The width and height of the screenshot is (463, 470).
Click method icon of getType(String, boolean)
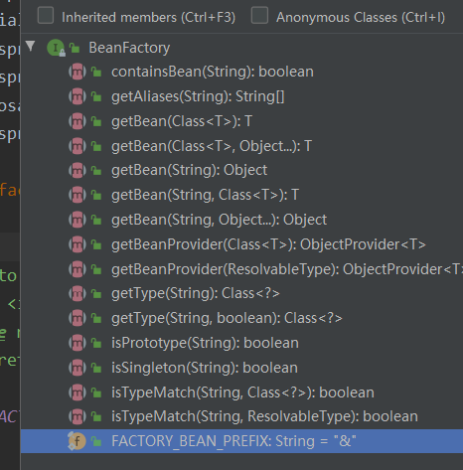point(77,318)
